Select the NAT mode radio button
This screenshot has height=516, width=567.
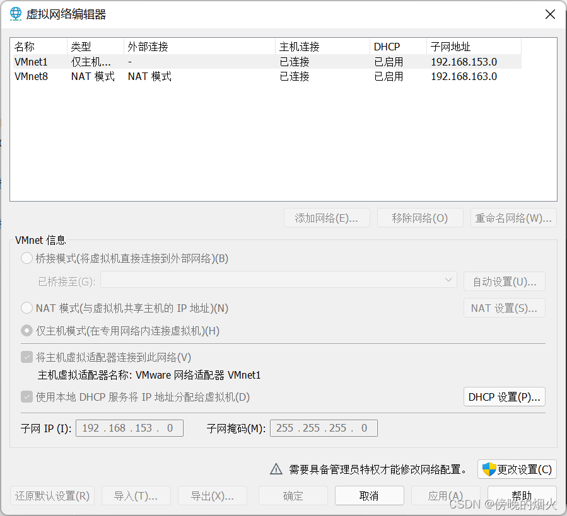[x=26, y=308]
